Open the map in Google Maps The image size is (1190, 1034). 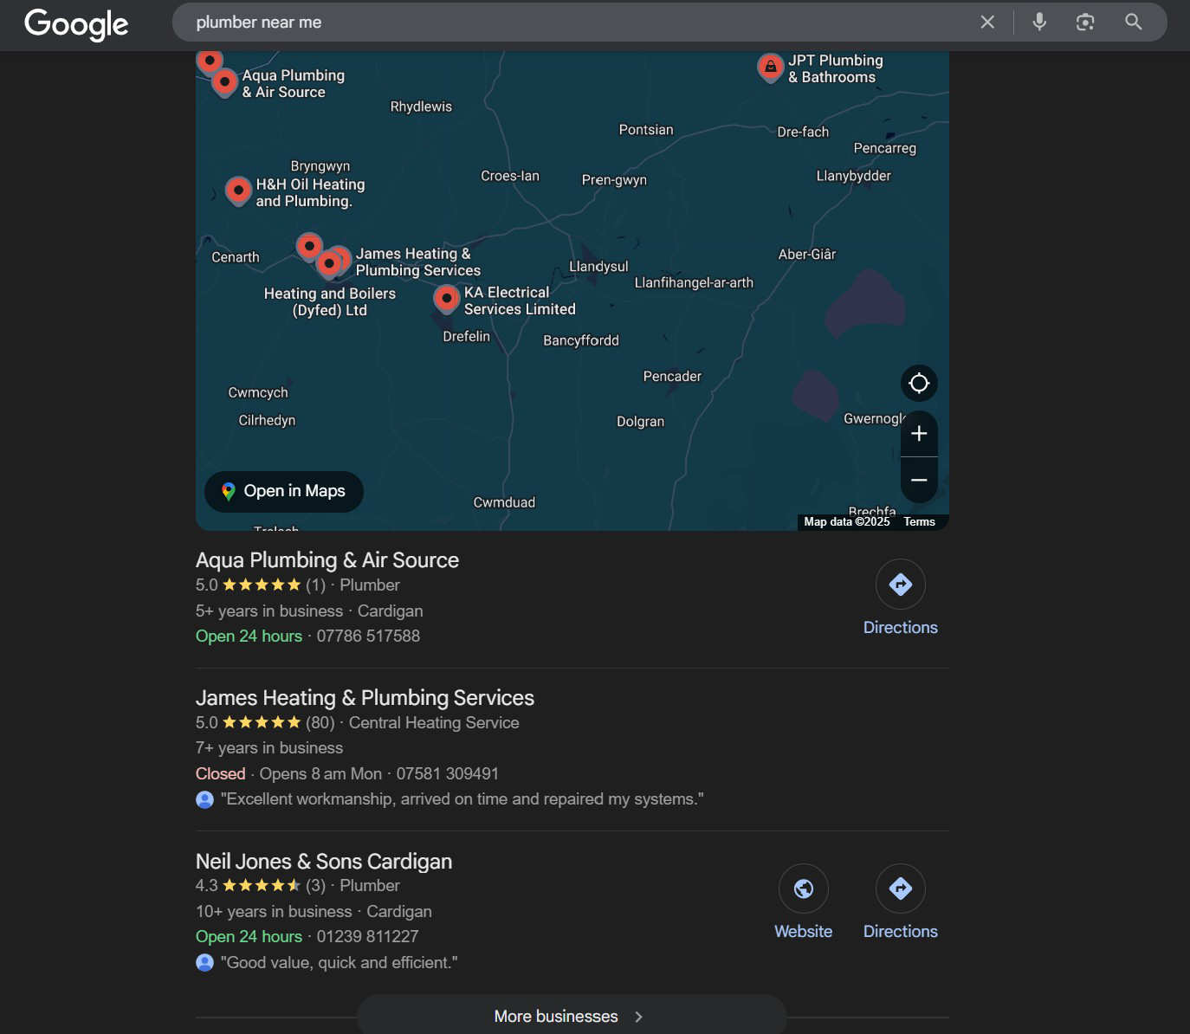284,491
